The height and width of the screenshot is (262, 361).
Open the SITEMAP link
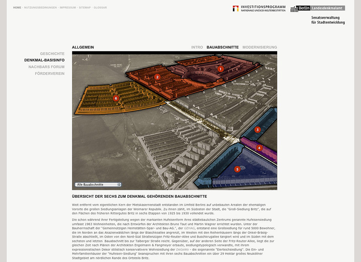tap(85, 7)
